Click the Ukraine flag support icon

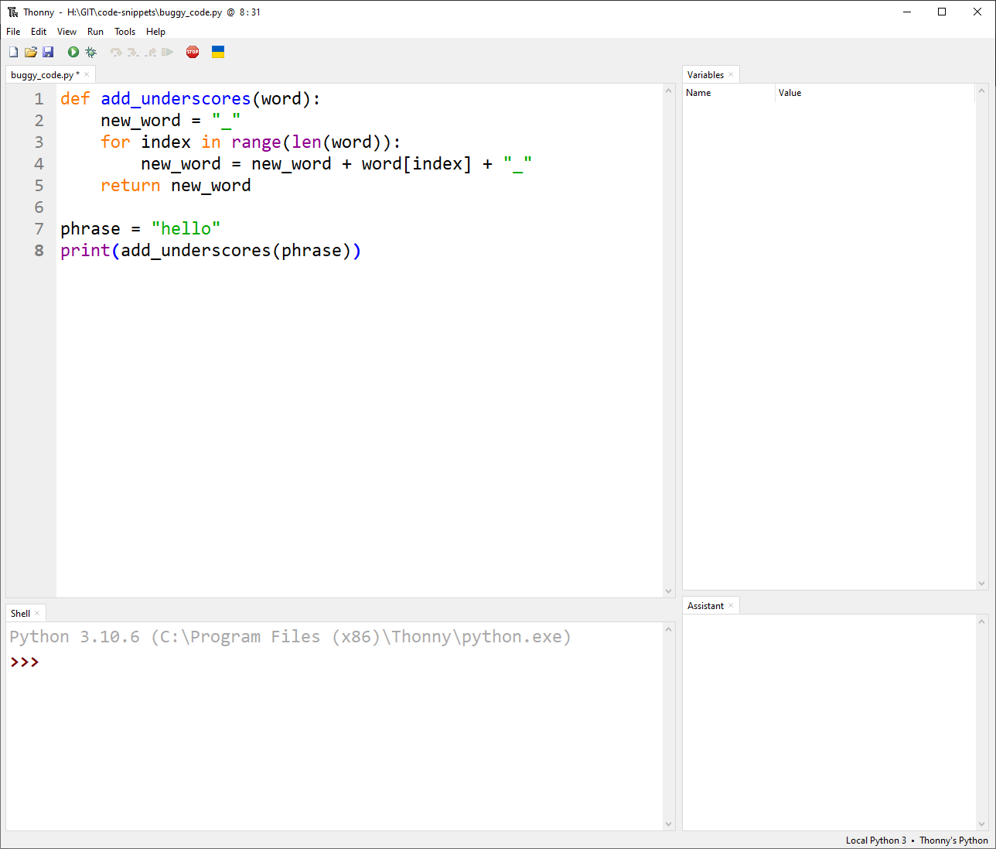tap(218, 52)
